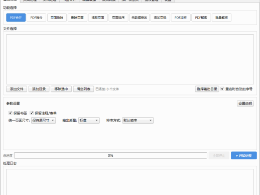Image resolution: width=260 pixels, height=195 pixels.
Task: Choose the PDF解密 function
Action: pyautogui.click(x=201, y=18)
